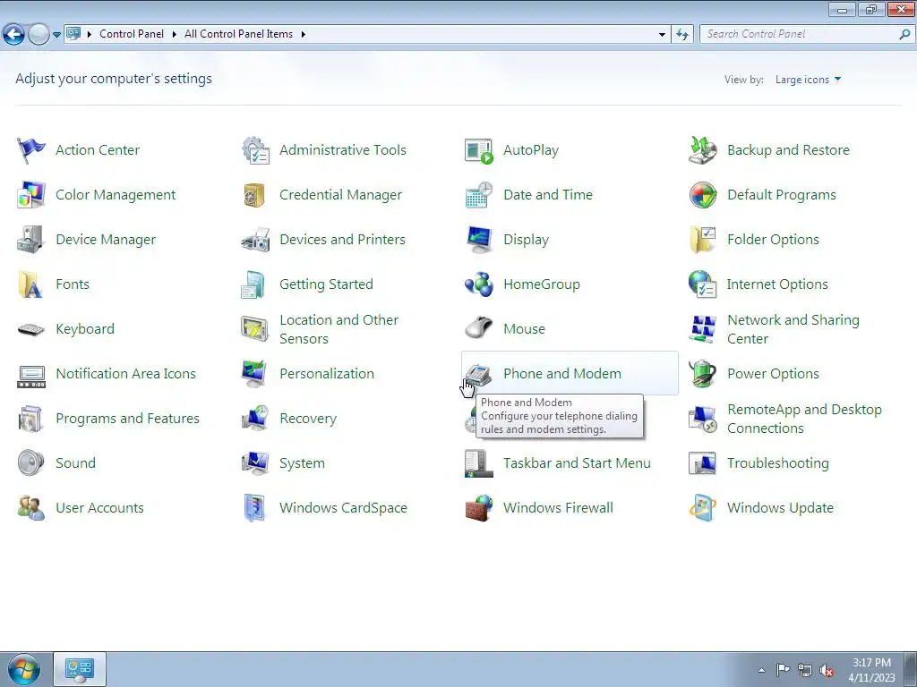Click the Programs and Features icon
This screenshot has width=917, height=687.
point(30,419)
